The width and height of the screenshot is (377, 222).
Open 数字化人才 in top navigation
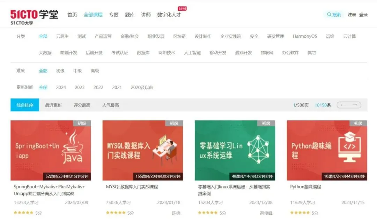(169, 15)
